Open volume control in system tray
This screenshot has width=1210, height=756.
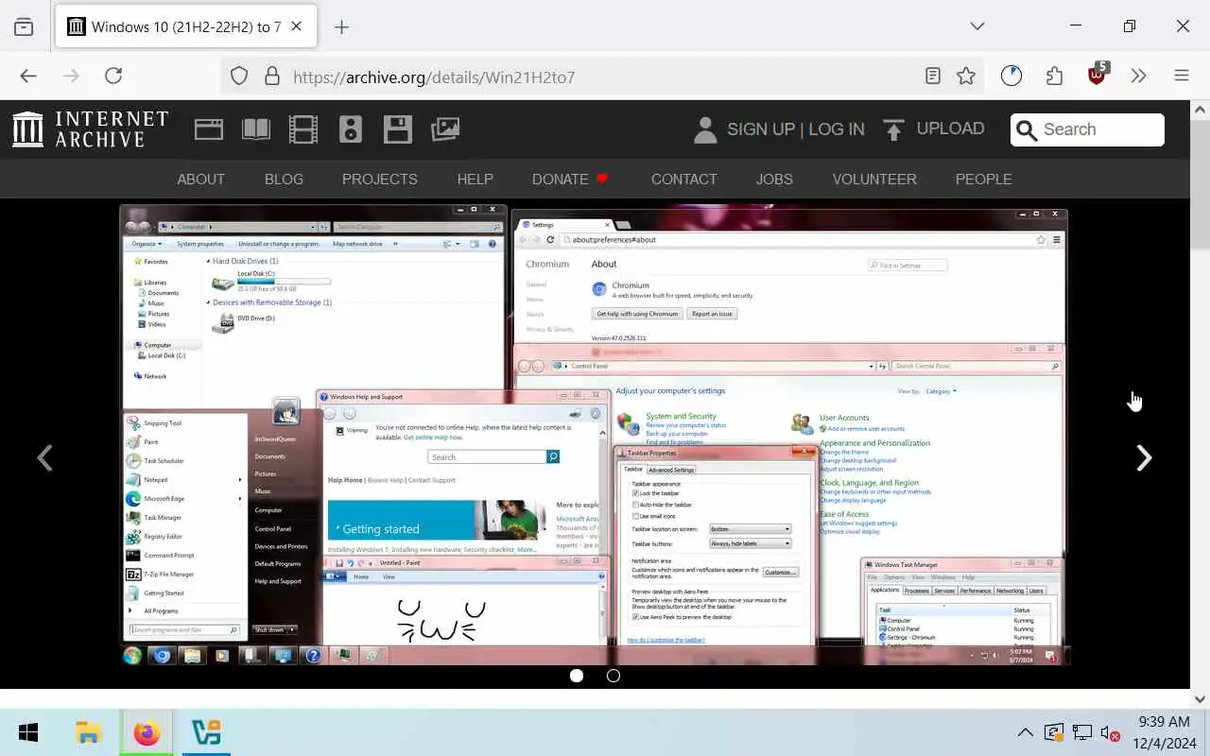1112,732
